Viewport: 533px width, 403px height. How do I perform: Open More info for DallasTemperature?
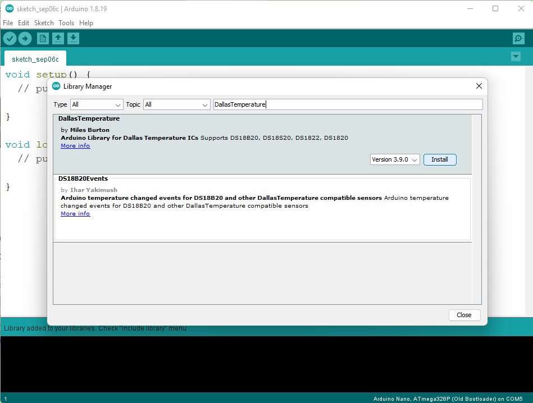pyautogui.click(x=75, y=146)
